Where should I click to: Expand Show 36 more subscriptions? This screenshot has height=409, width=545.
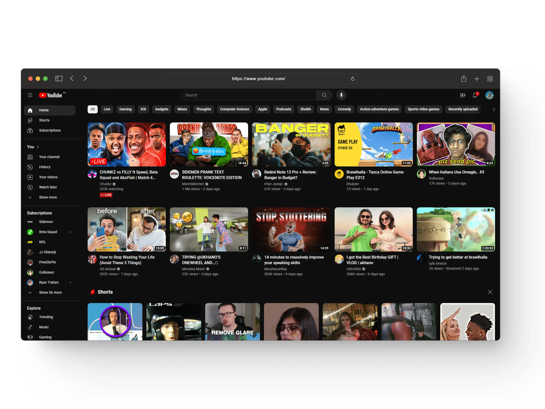click(x=50, y=293)
